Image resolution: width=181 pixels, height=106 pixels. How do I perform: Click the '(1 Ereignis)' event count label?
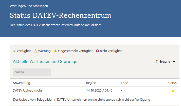tap(164, 61)
